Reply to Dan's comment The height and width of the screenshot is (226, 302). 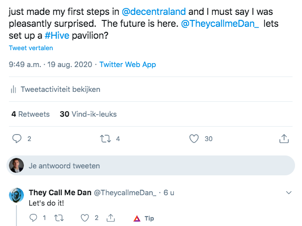click(34, 218)
